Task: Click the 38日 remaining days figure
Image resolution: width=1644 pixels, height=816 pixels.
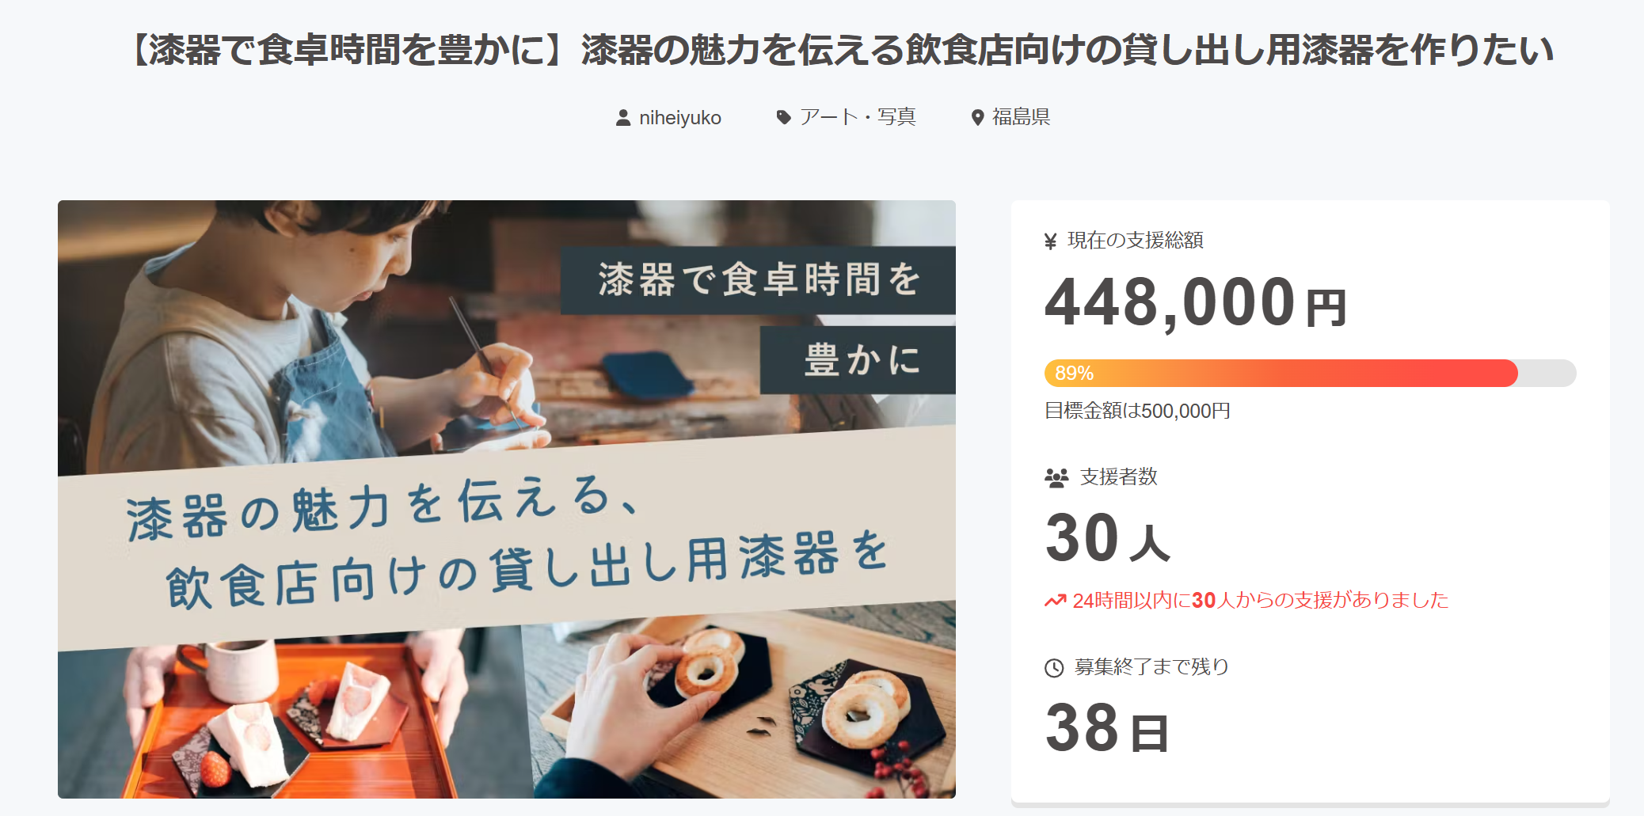Action: pos(1106,728)
